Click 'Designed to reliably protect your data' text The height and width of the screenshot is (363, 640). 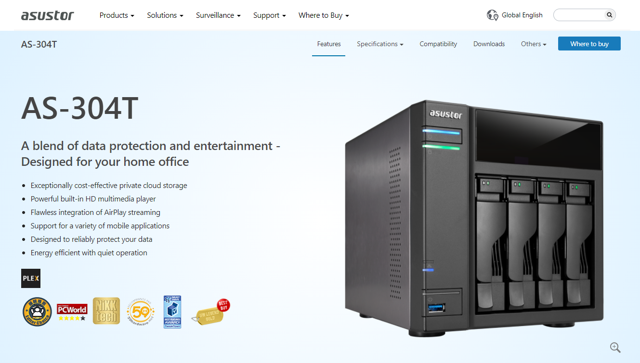[91, 239]
